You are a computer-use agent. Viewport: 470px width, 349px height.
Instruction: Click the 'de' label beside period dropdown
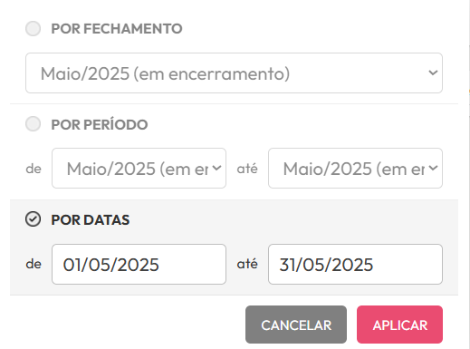34,169
